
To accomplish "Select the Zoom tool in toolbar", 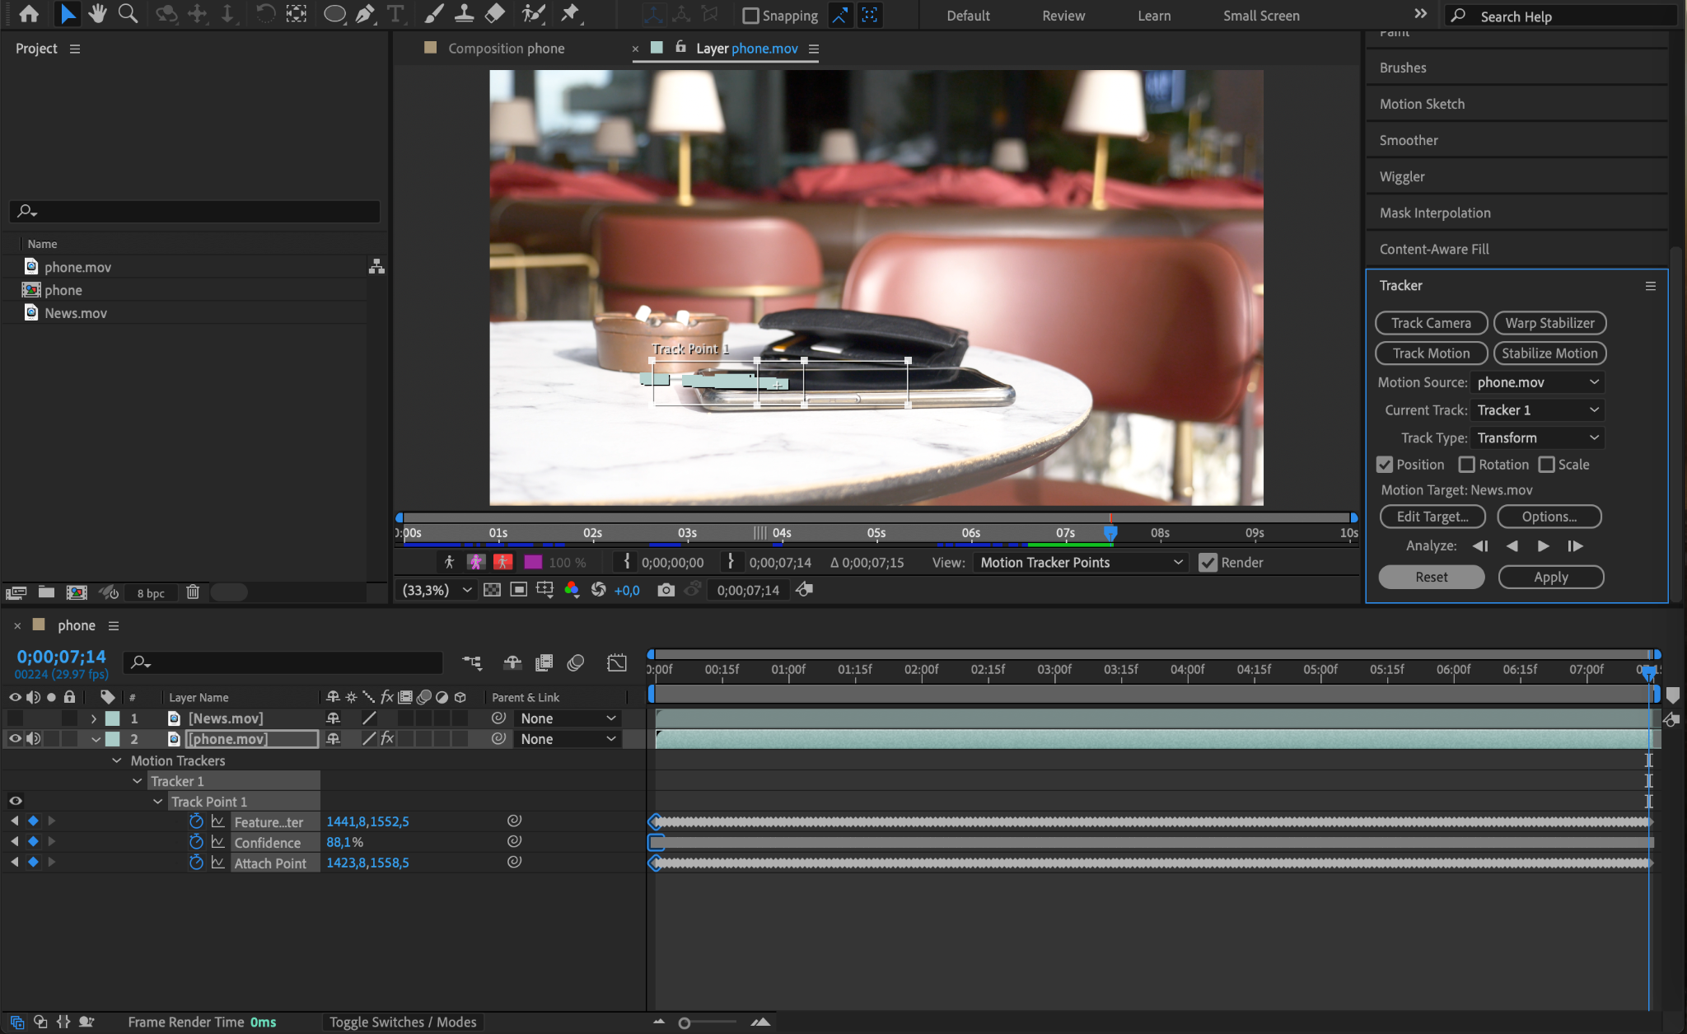I will (128, 14).
